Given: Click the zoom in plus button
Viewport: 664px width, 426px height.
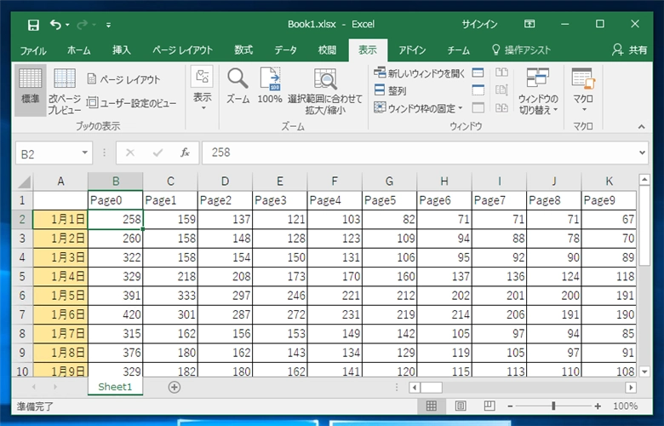Looking at the screenshot, I should click(598, 406).
